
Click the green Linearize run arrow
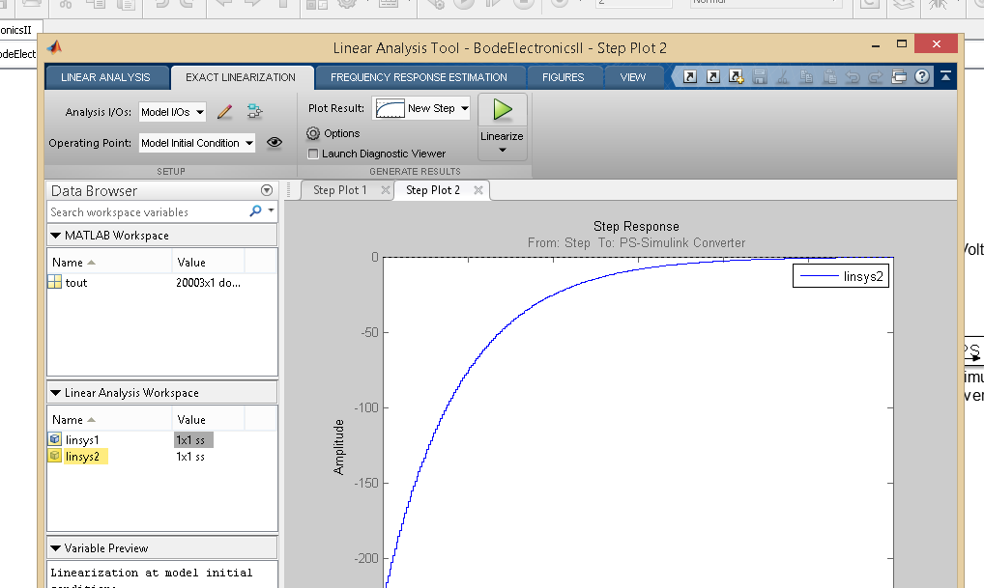click(x=502, y=109)
